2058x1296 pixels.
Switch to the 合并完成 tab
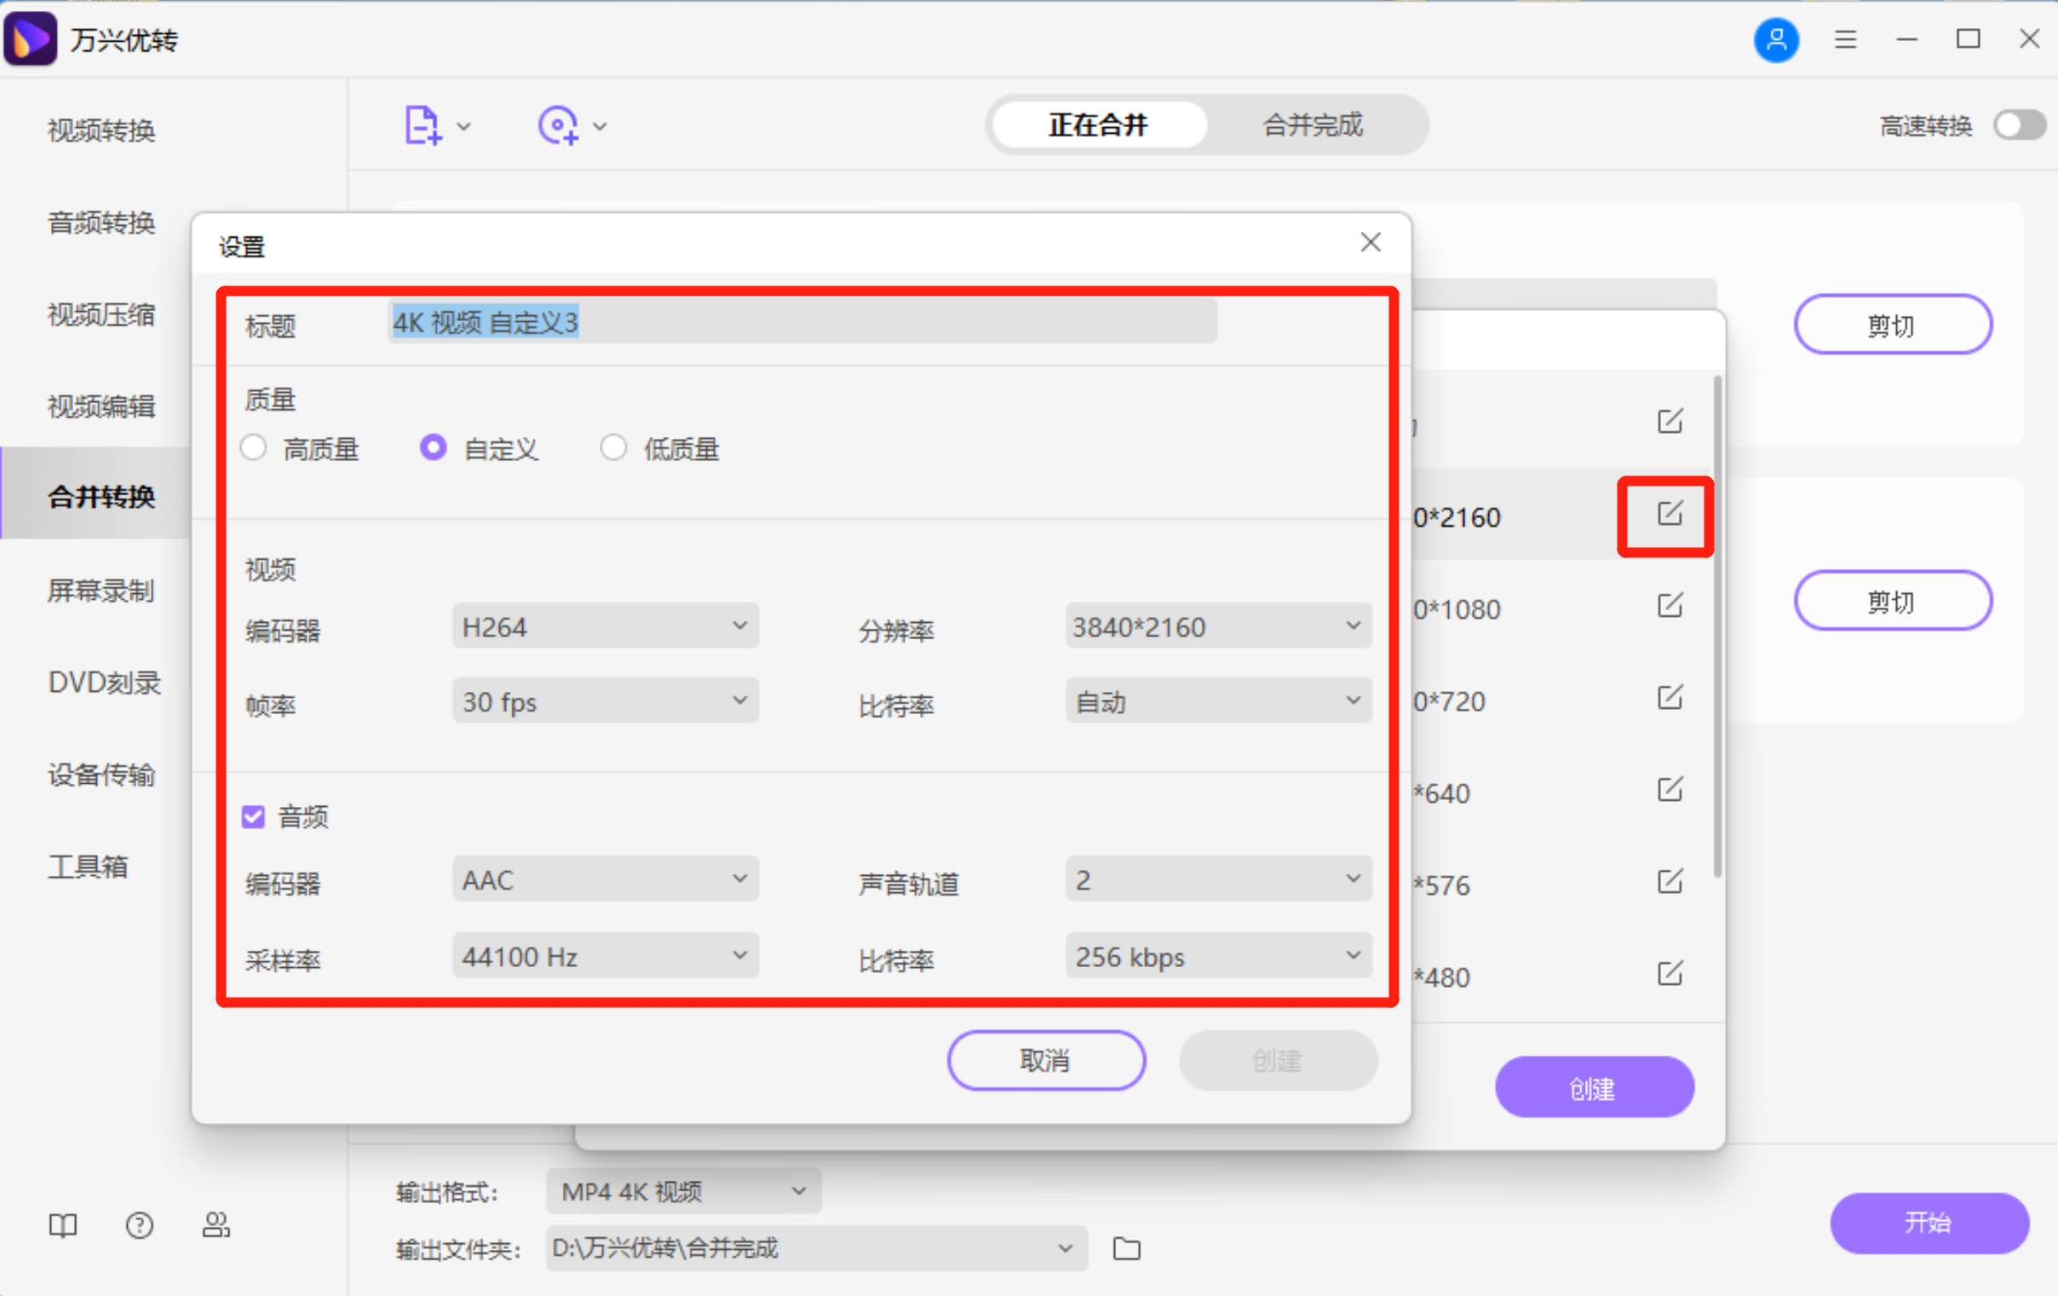tap(1313, 124)
